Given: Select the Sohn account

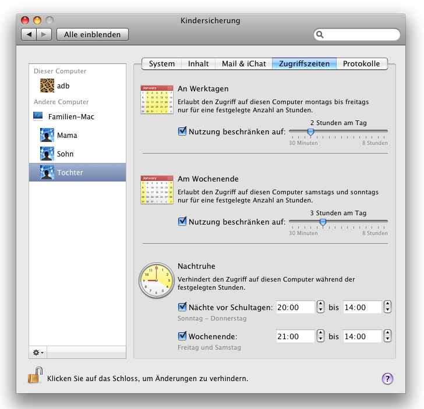Looking at the screenshot, I should pyautogui.click(x=77, y=154).
